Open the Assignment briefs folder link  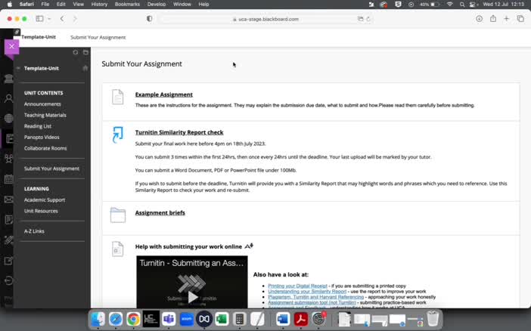(x=160, y=212)
